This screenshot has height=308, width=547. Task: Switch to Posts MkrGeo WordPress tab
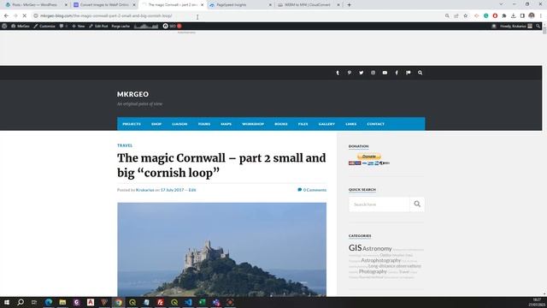pos(34,5)
